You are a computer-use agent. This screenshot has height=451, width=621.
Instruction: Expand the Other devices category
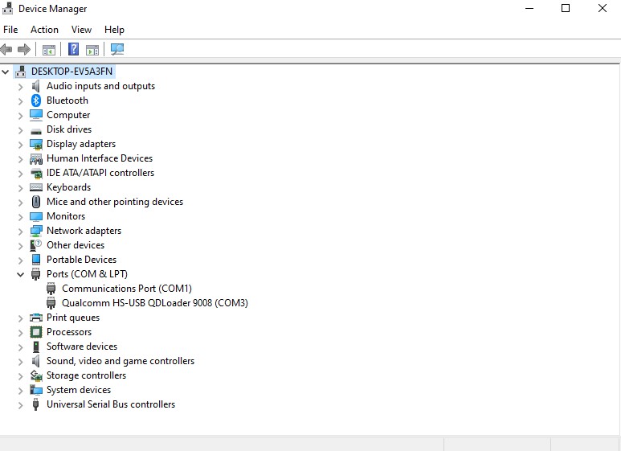(21, 245)
